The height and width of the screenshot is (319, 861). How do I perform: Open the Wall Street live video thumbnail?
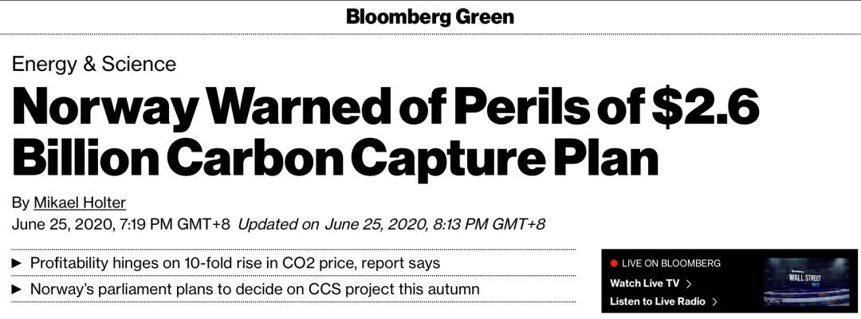pyautogui.click(x=806, y=282)
